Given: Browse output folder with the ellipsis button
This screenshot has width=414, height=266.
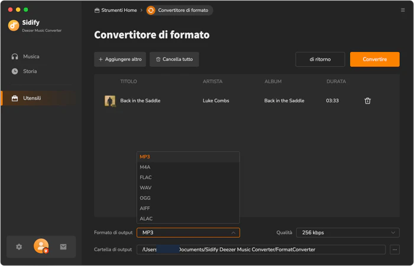Looking at the screenshot, I should (394, 249).
